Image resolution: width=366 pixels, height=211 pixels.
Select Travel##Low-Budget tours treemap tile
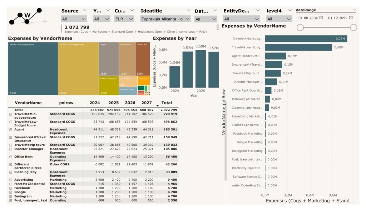tap(78, 68)
